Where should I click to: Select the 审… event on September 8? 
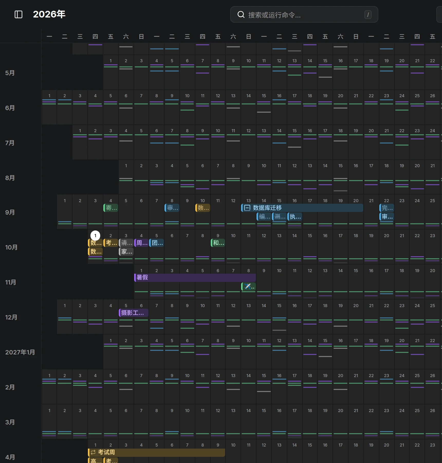(x=172, y=208)
